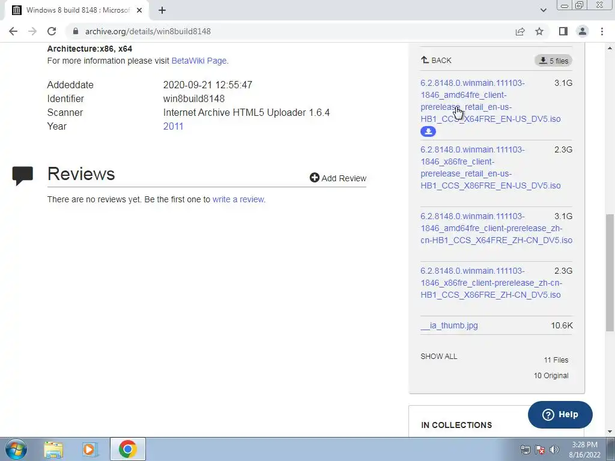The width and height of the screenshot is (615, 461).
Task: Click the page vertical scrollbar thumb
Action: point(610,273)
